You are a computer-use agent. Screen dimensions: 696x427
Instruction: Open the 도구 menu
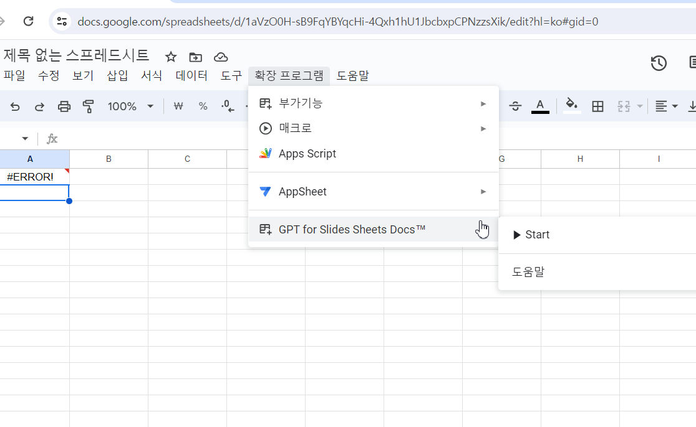(231, 76)
